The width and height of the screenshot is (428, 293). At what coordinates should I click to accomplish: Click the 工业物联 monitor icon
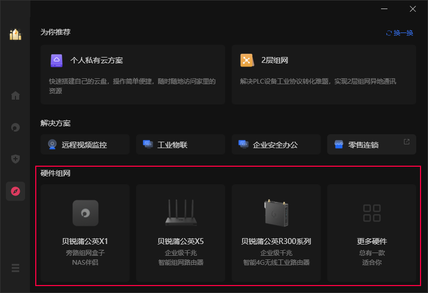[x=148, y=144]
